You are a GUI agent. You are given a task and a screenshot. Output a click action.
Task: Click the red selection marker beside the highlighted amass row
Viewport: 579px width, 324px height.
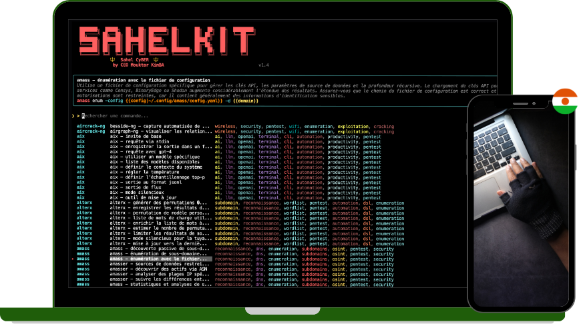click(x=73, y=259)
